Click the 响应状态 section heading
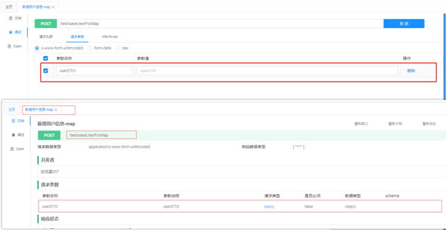The image size is (446, 230). 50,219
